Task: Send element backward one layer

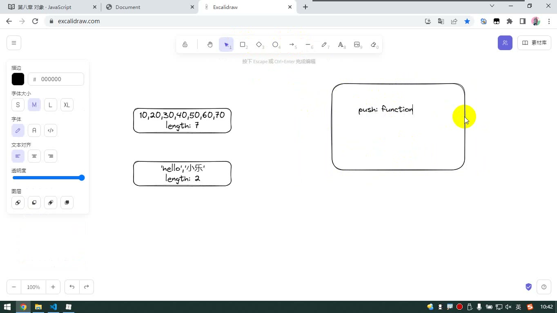Action: pos(34,203)
